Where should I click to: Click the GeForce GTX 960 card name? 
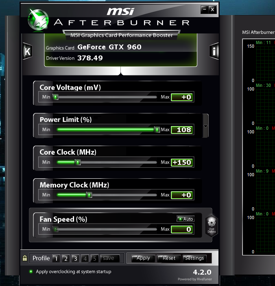[109, 47]
